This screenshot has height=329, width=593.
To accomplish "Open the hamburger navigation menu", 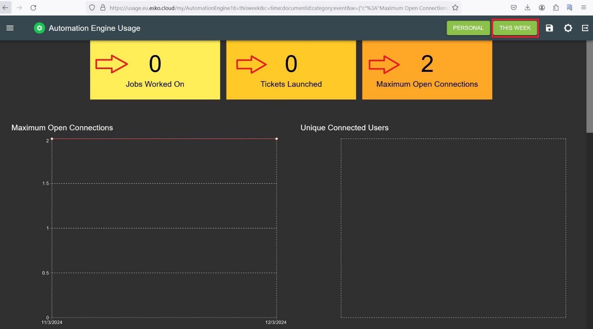I will pos(10,28).
